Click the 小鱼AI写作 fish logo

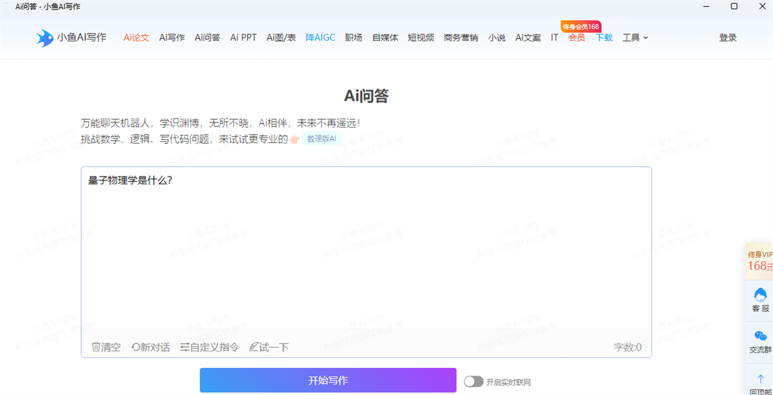coord(45,37)
